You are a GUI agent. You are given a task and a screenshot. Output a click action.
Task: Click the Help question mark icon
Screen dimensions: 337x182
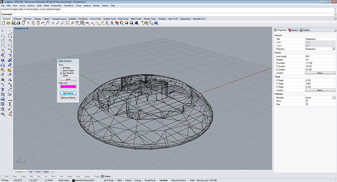pyautogui.click(x=156, y=23)
